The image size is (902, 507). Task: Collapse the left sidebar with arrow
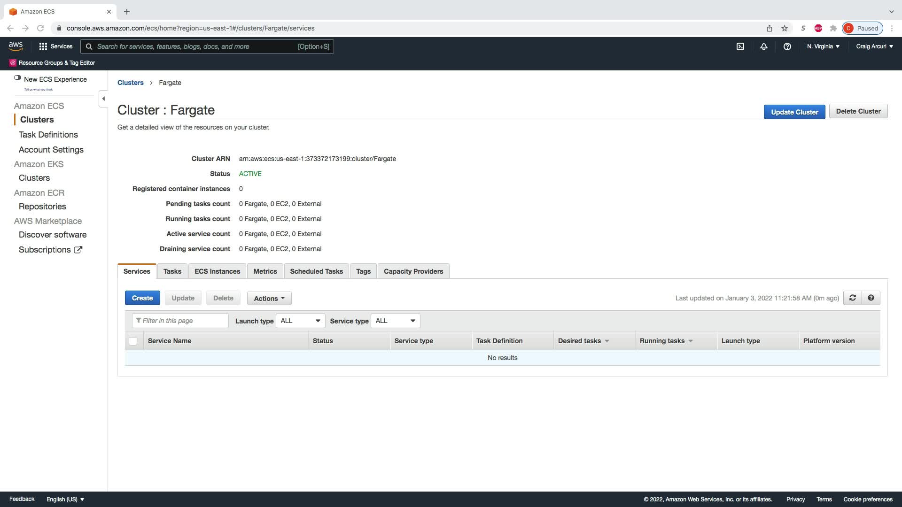click(103, 99)
